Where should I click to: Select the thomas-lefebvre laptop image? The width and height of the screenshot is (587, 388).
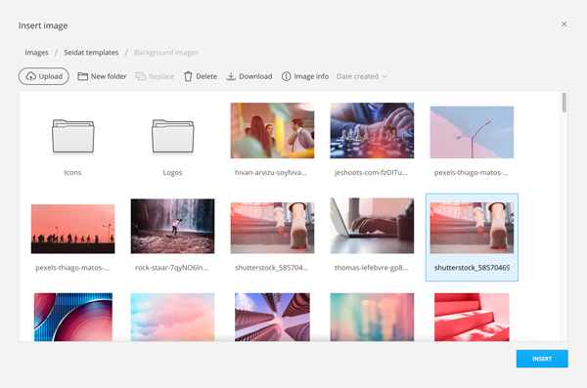tap(372, 226)
